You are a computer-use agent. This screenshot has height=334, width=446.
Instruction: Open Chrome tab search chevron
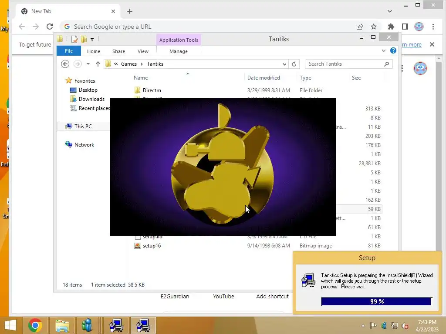coord(390,11)
